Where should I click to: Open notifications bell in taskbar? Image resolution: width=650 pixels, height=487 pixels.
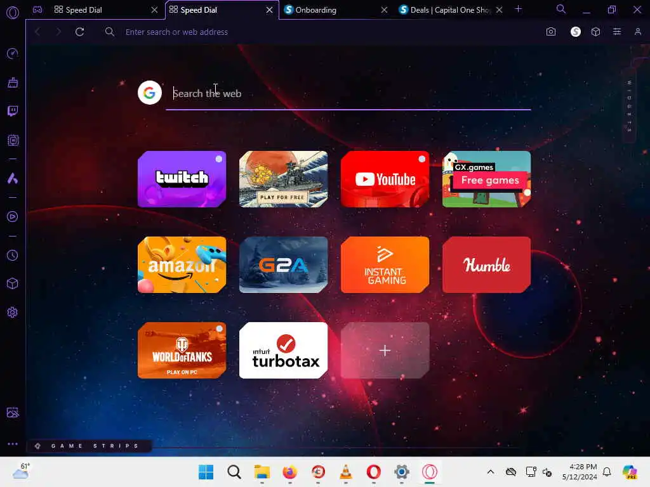607,472
